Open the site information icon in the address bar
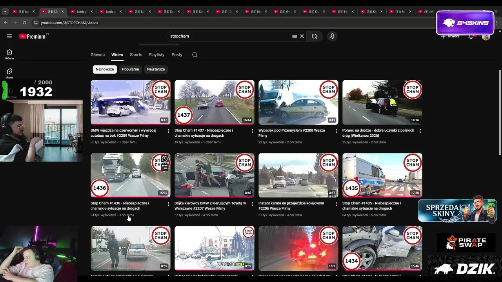The width and height of the screenshot is (502, 282). (x=36, y=23)
